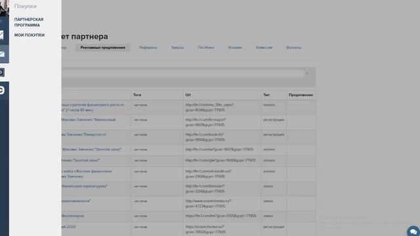
Task: Click URL containing gcao=4723
Action: pyautogui.click(x=209, y=204)
